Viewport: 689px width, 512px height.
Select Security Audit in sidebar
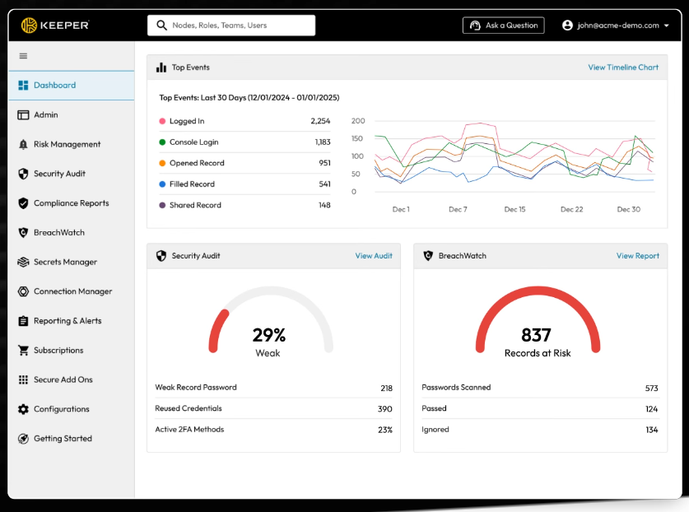tap(71, 174)
